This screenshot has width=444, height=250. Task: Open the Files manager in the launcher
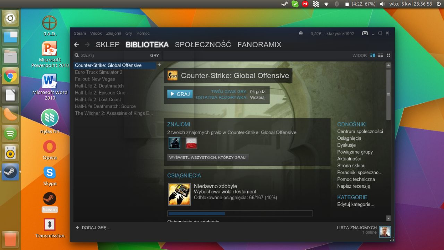pyautogui.click(x=10, y=57)
